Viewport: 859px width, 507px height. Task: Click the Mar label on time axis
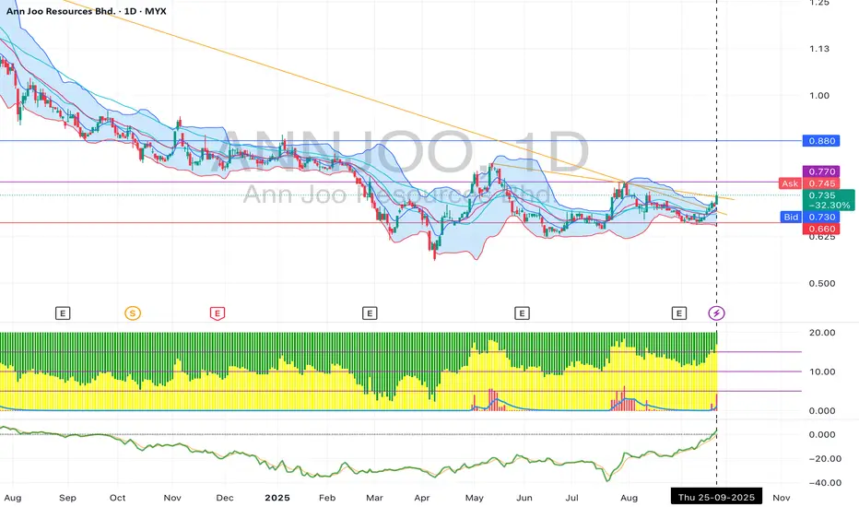(x=374, y=498)
